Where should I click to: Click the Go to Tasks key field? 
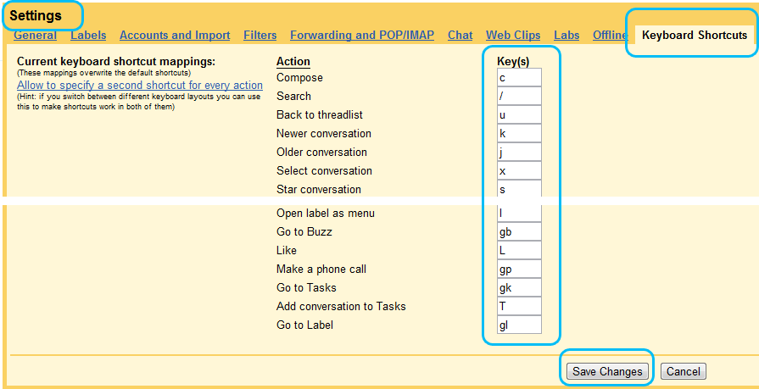coord(519,287)
